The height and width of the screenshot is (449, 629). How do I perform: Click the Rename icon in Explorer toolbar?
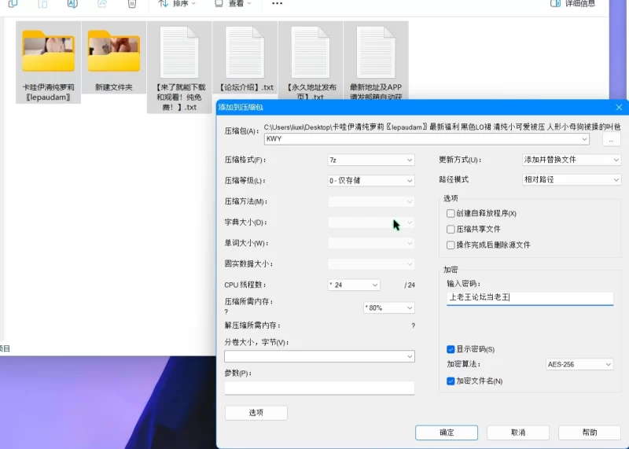coord(72,4)
